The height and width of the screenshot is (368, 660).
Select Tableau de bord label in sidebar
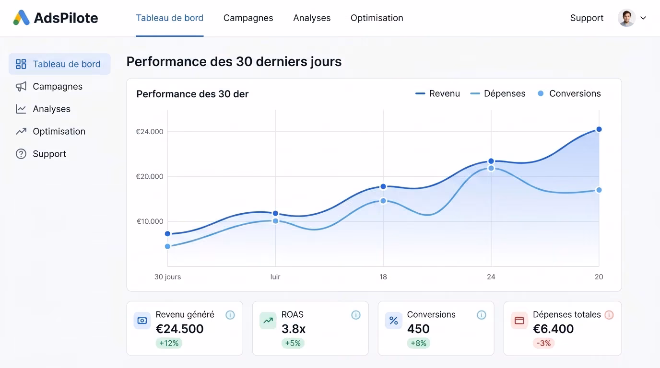[67, 64]
